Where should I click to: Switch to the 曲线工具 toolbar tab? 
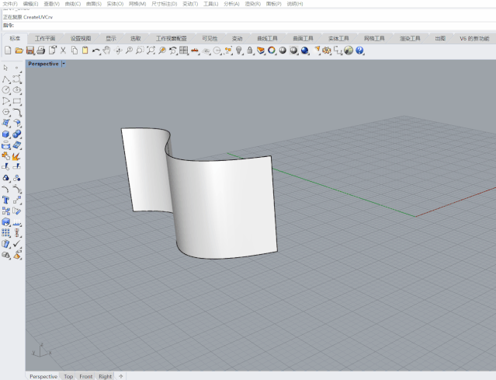[267, 38]
